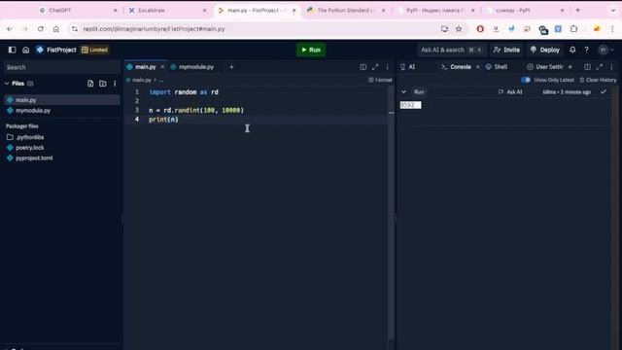Create a new file icon
Screen dimensions: 622x350
tap(90, 84)
